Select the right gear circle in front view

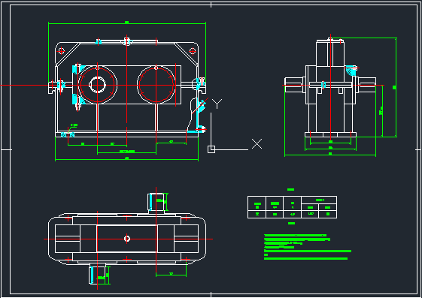pos(156,85)
